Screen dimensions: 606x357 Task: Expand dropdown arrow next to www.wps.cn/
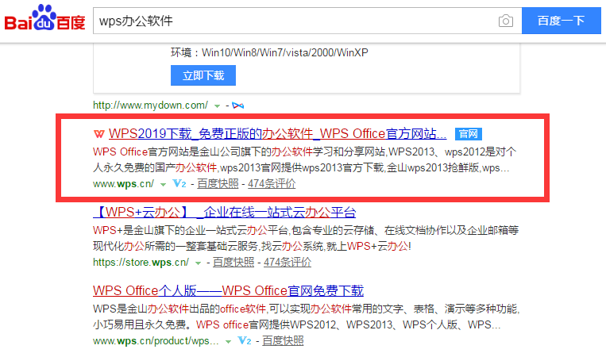point(163,185)
